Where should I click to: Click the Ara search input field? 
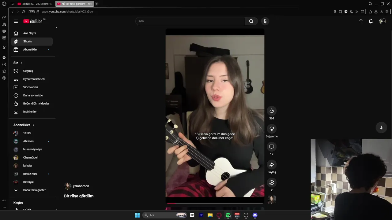[190, 21]
